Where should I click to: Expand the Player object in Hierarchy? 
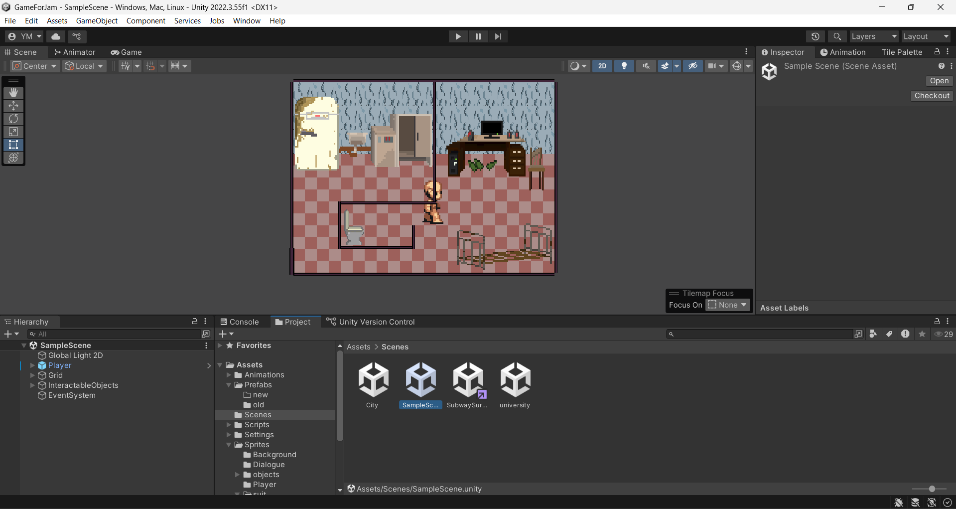(x=32, y=365)
